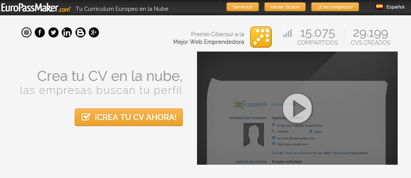Click subtitle las empresas buscan tu perfil
Image resolution: width=411 pixels, height=178 pixels.
pyautogui.click(x=101, y=91)
